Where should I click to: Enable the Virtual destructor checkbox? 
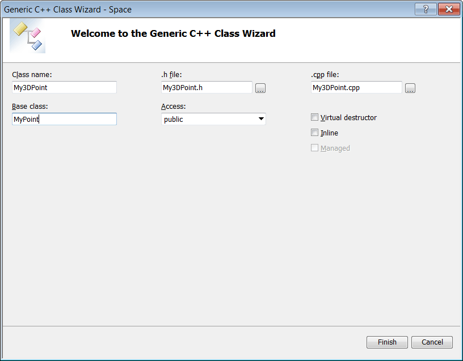click(314, 117)
